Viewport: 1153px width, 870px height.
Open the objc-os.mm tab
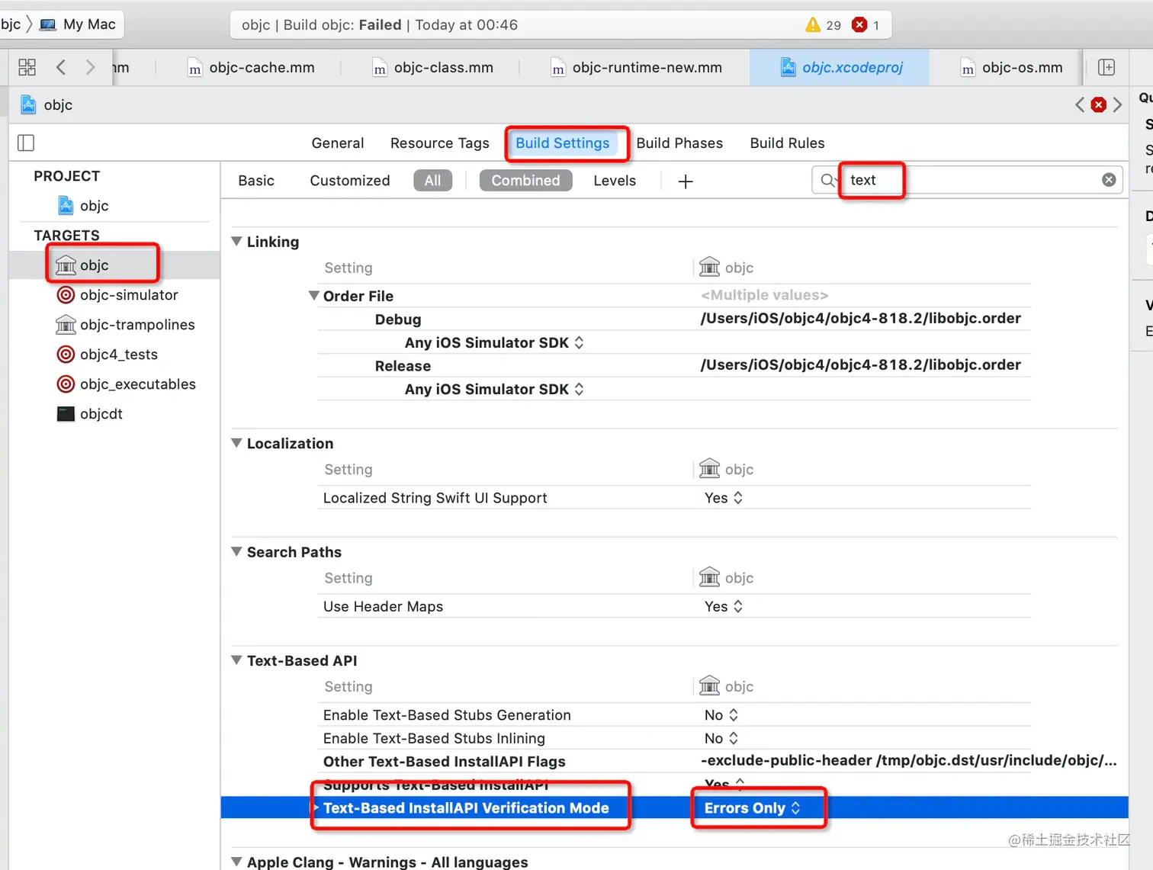click(1012, 68)
